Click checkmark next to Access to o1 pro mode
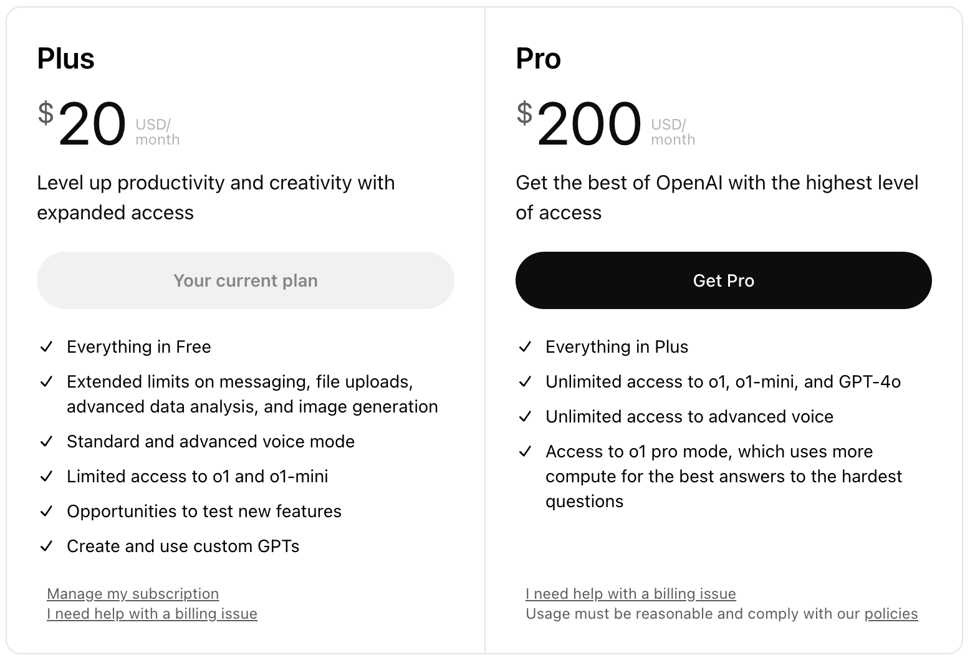Viewport: 970px width, 663px height. click(x=525, y=452)
